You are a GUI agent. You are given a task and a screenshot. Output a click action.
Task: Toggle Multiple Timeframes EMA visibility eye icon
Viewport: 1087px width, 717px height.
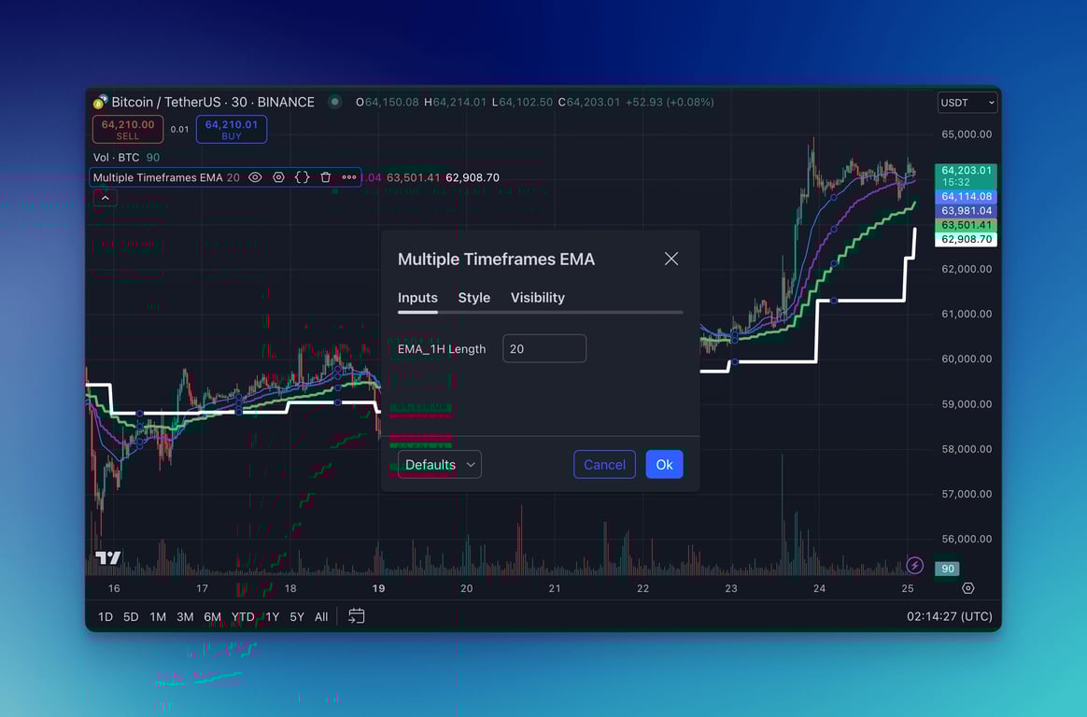coord(255,177)
